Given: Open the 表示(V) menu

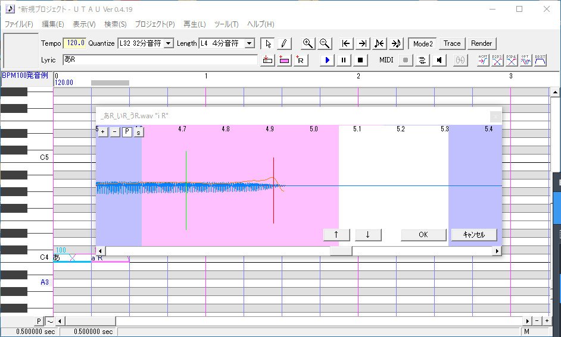Looking at the screenshot, I should (84, 24).
